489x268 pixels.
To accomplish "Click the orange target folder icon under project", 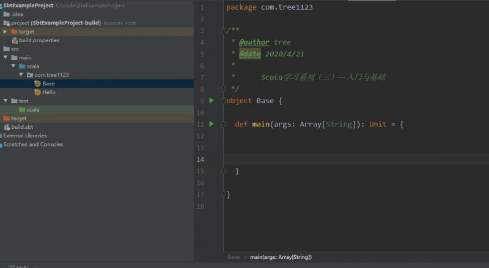I will click(14, 32).
